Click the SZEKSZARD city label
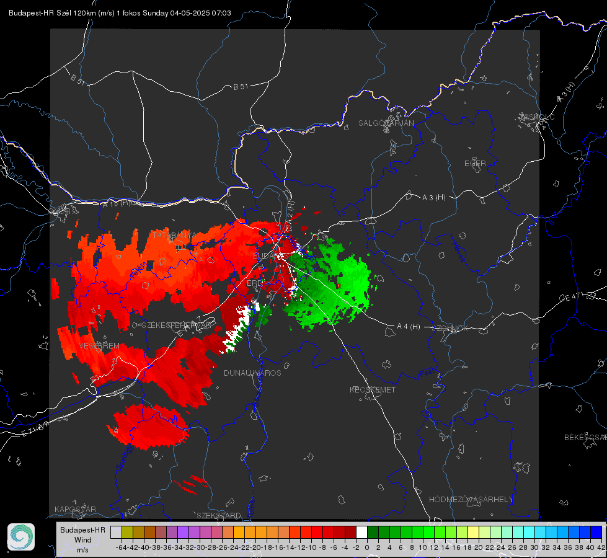 click(x=219, y=515)
